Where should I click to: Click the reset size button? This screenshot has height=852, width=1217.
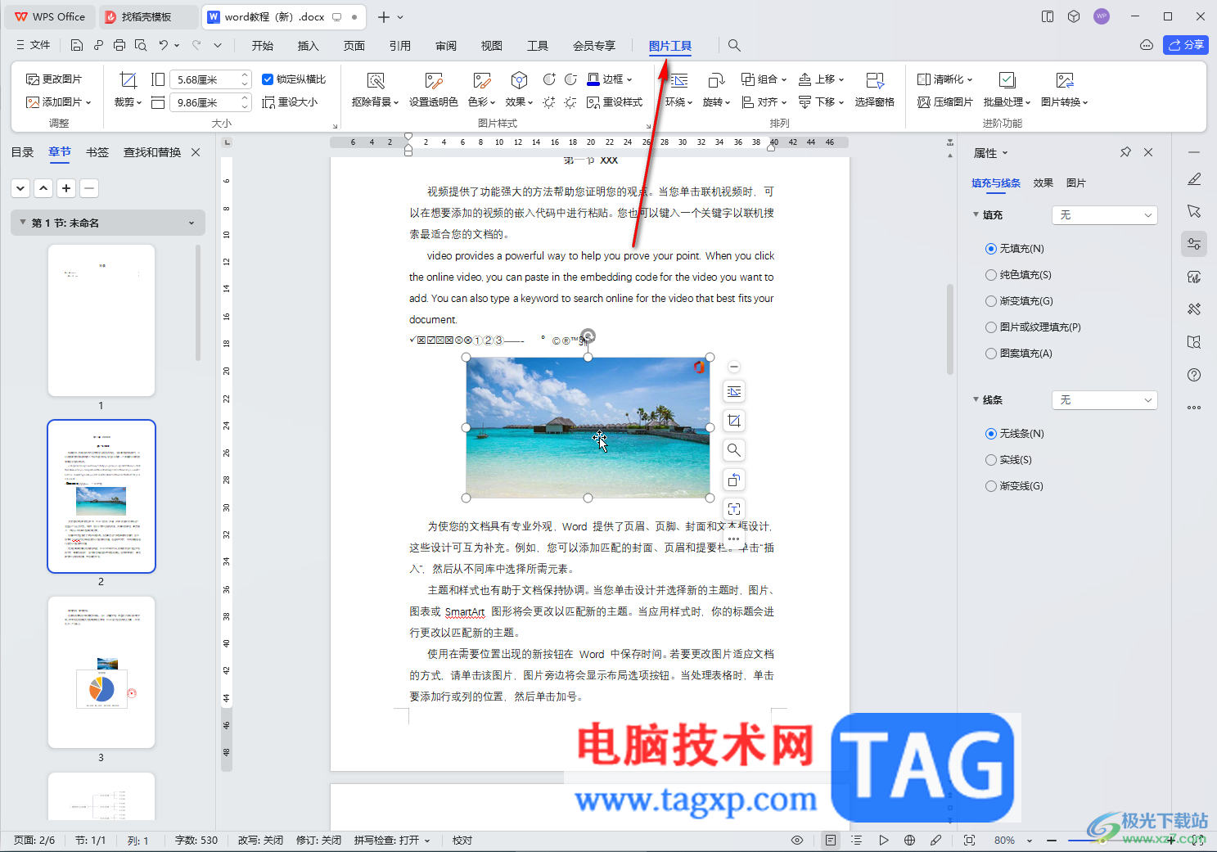click(290, 102)
